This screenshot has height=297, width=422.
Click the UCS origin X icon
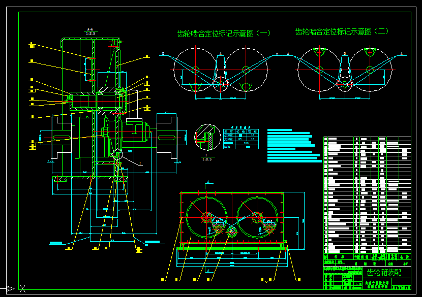coord(22,289)
